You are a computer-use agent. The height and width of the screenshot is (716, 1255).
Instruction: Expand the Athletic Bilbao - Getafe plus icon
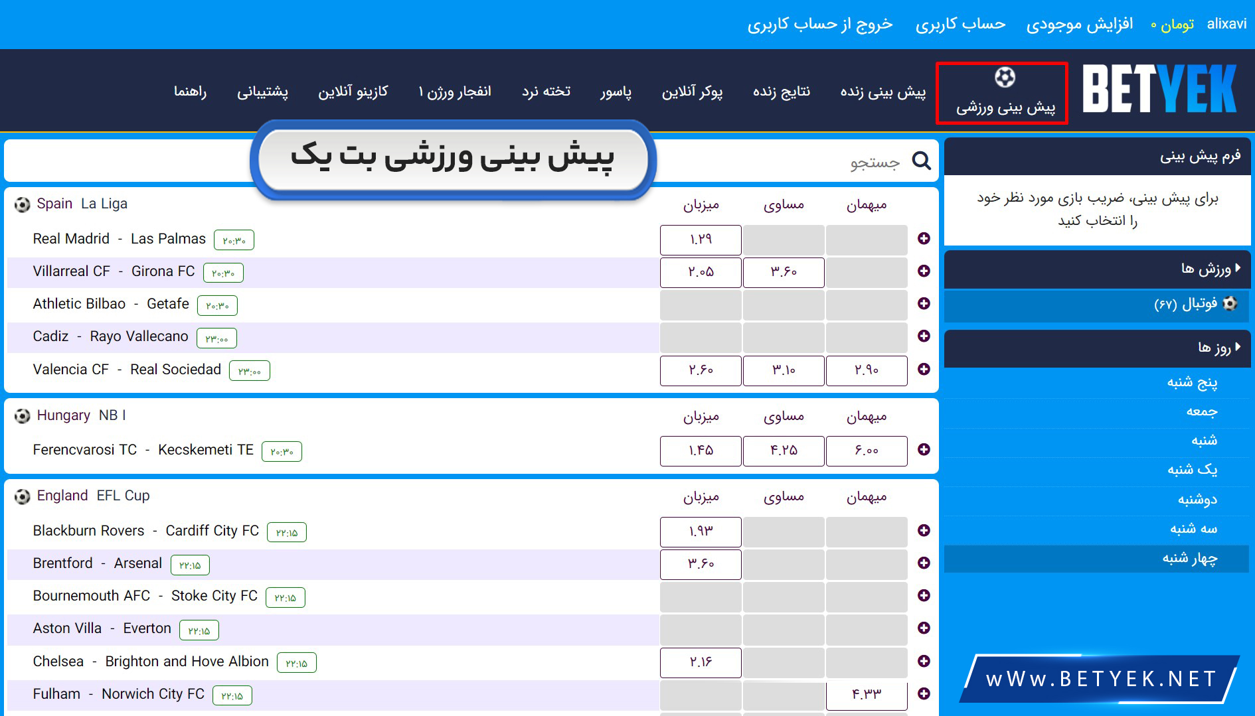click(x=924, y=303)
